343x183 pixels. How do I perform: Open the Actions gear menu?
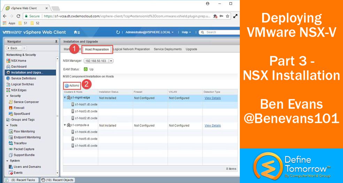click(72, 85)
